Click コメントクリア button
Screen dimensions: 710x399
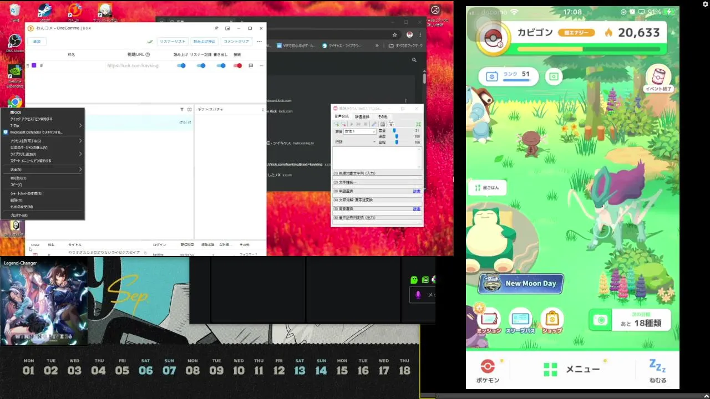pyautogui.click(x=236, y=42)
